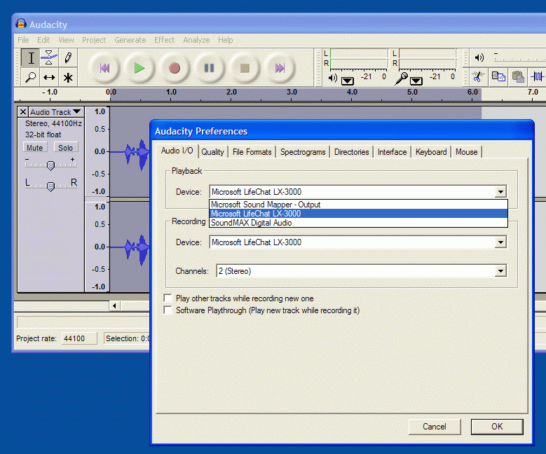Viewport: 546px width, 454px height.
Task: Select the Envelope tool
Action: [x=49, y=57]
